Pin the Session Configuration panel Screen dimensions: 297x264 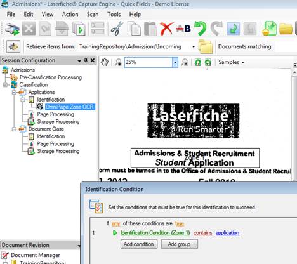point(86,60)
